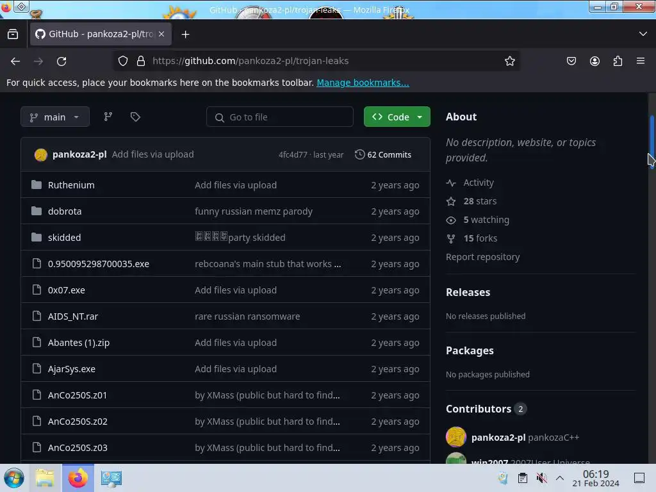Open 'rebcoana's main stub that works' commit
Image resolution: width=656 pixels, height=492 pixels.
(268, 264)
